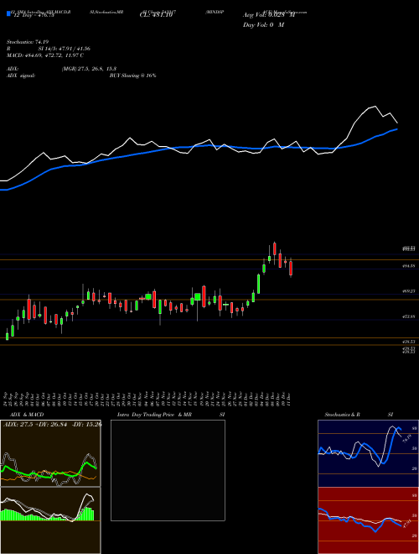The image size is (419, 554).
Task: Click the end of the blue SMA line
Action: click(x=397, y=129)
